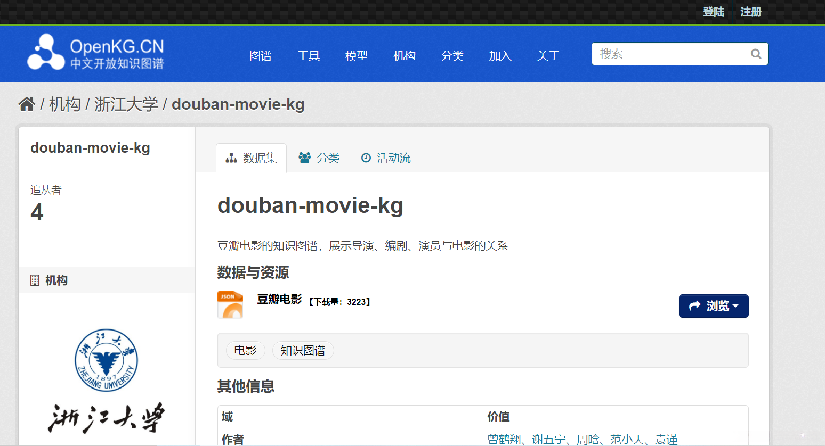Click the 电影 tag
Image resolution: width=825 pixels, height=446 pixels.
pyautogui.click(x=245, y=350)
